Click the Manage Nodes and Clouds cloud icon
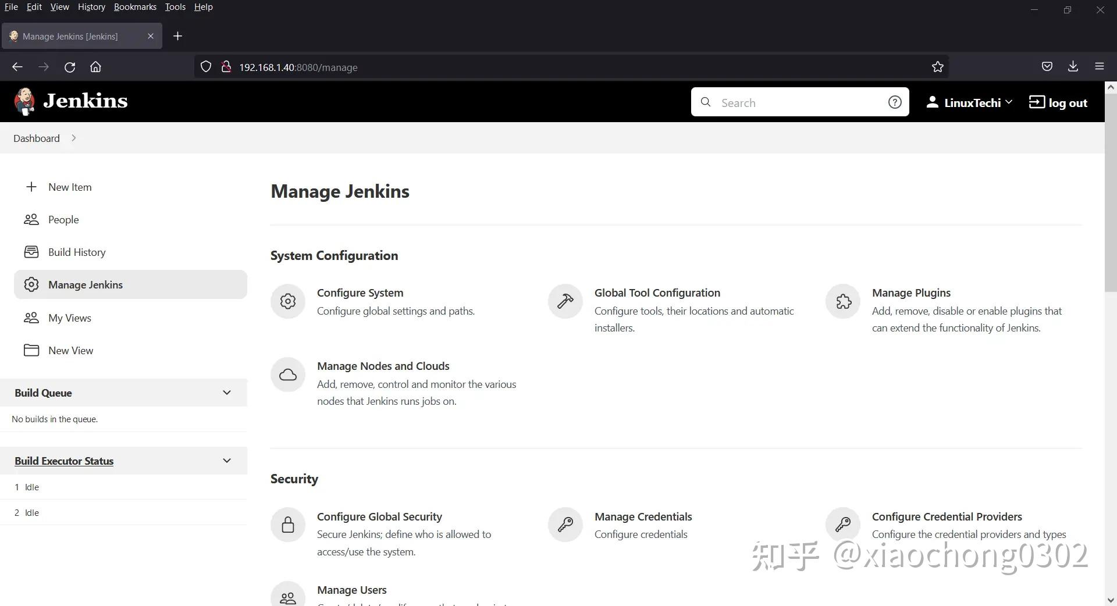1117x606 pixels. pos(287,375)
